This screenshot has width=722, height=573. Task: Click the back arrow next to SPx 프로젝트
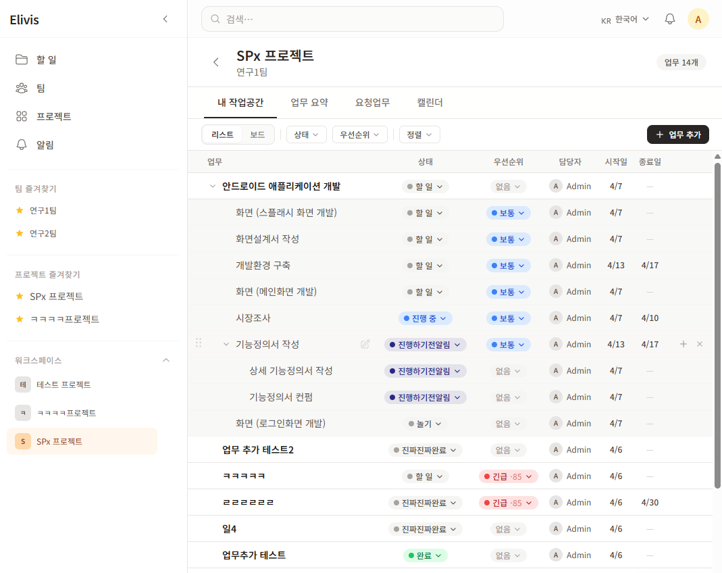click(216, 62)
